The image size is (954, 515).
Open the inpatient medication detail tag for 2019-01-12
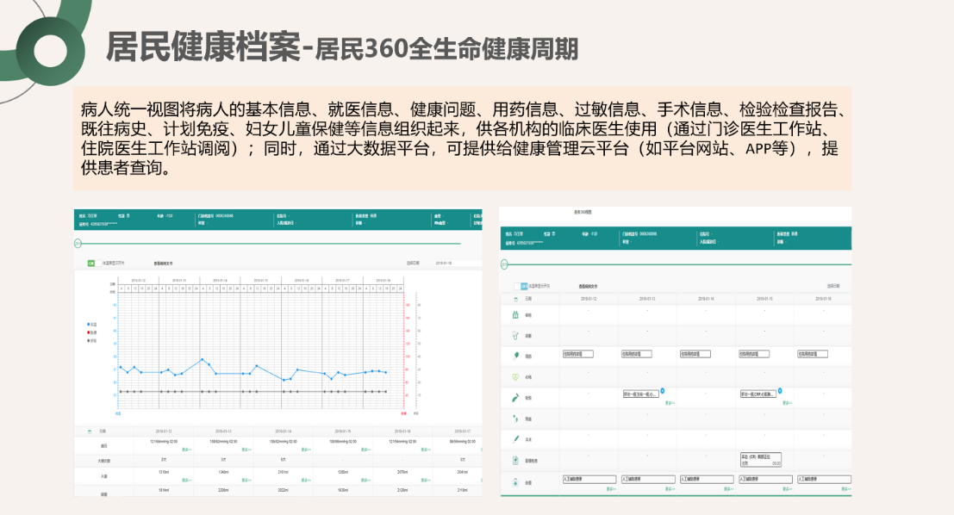point(578,354)
